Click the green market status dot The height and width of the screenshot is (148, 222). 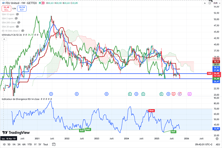coord(40,4)
